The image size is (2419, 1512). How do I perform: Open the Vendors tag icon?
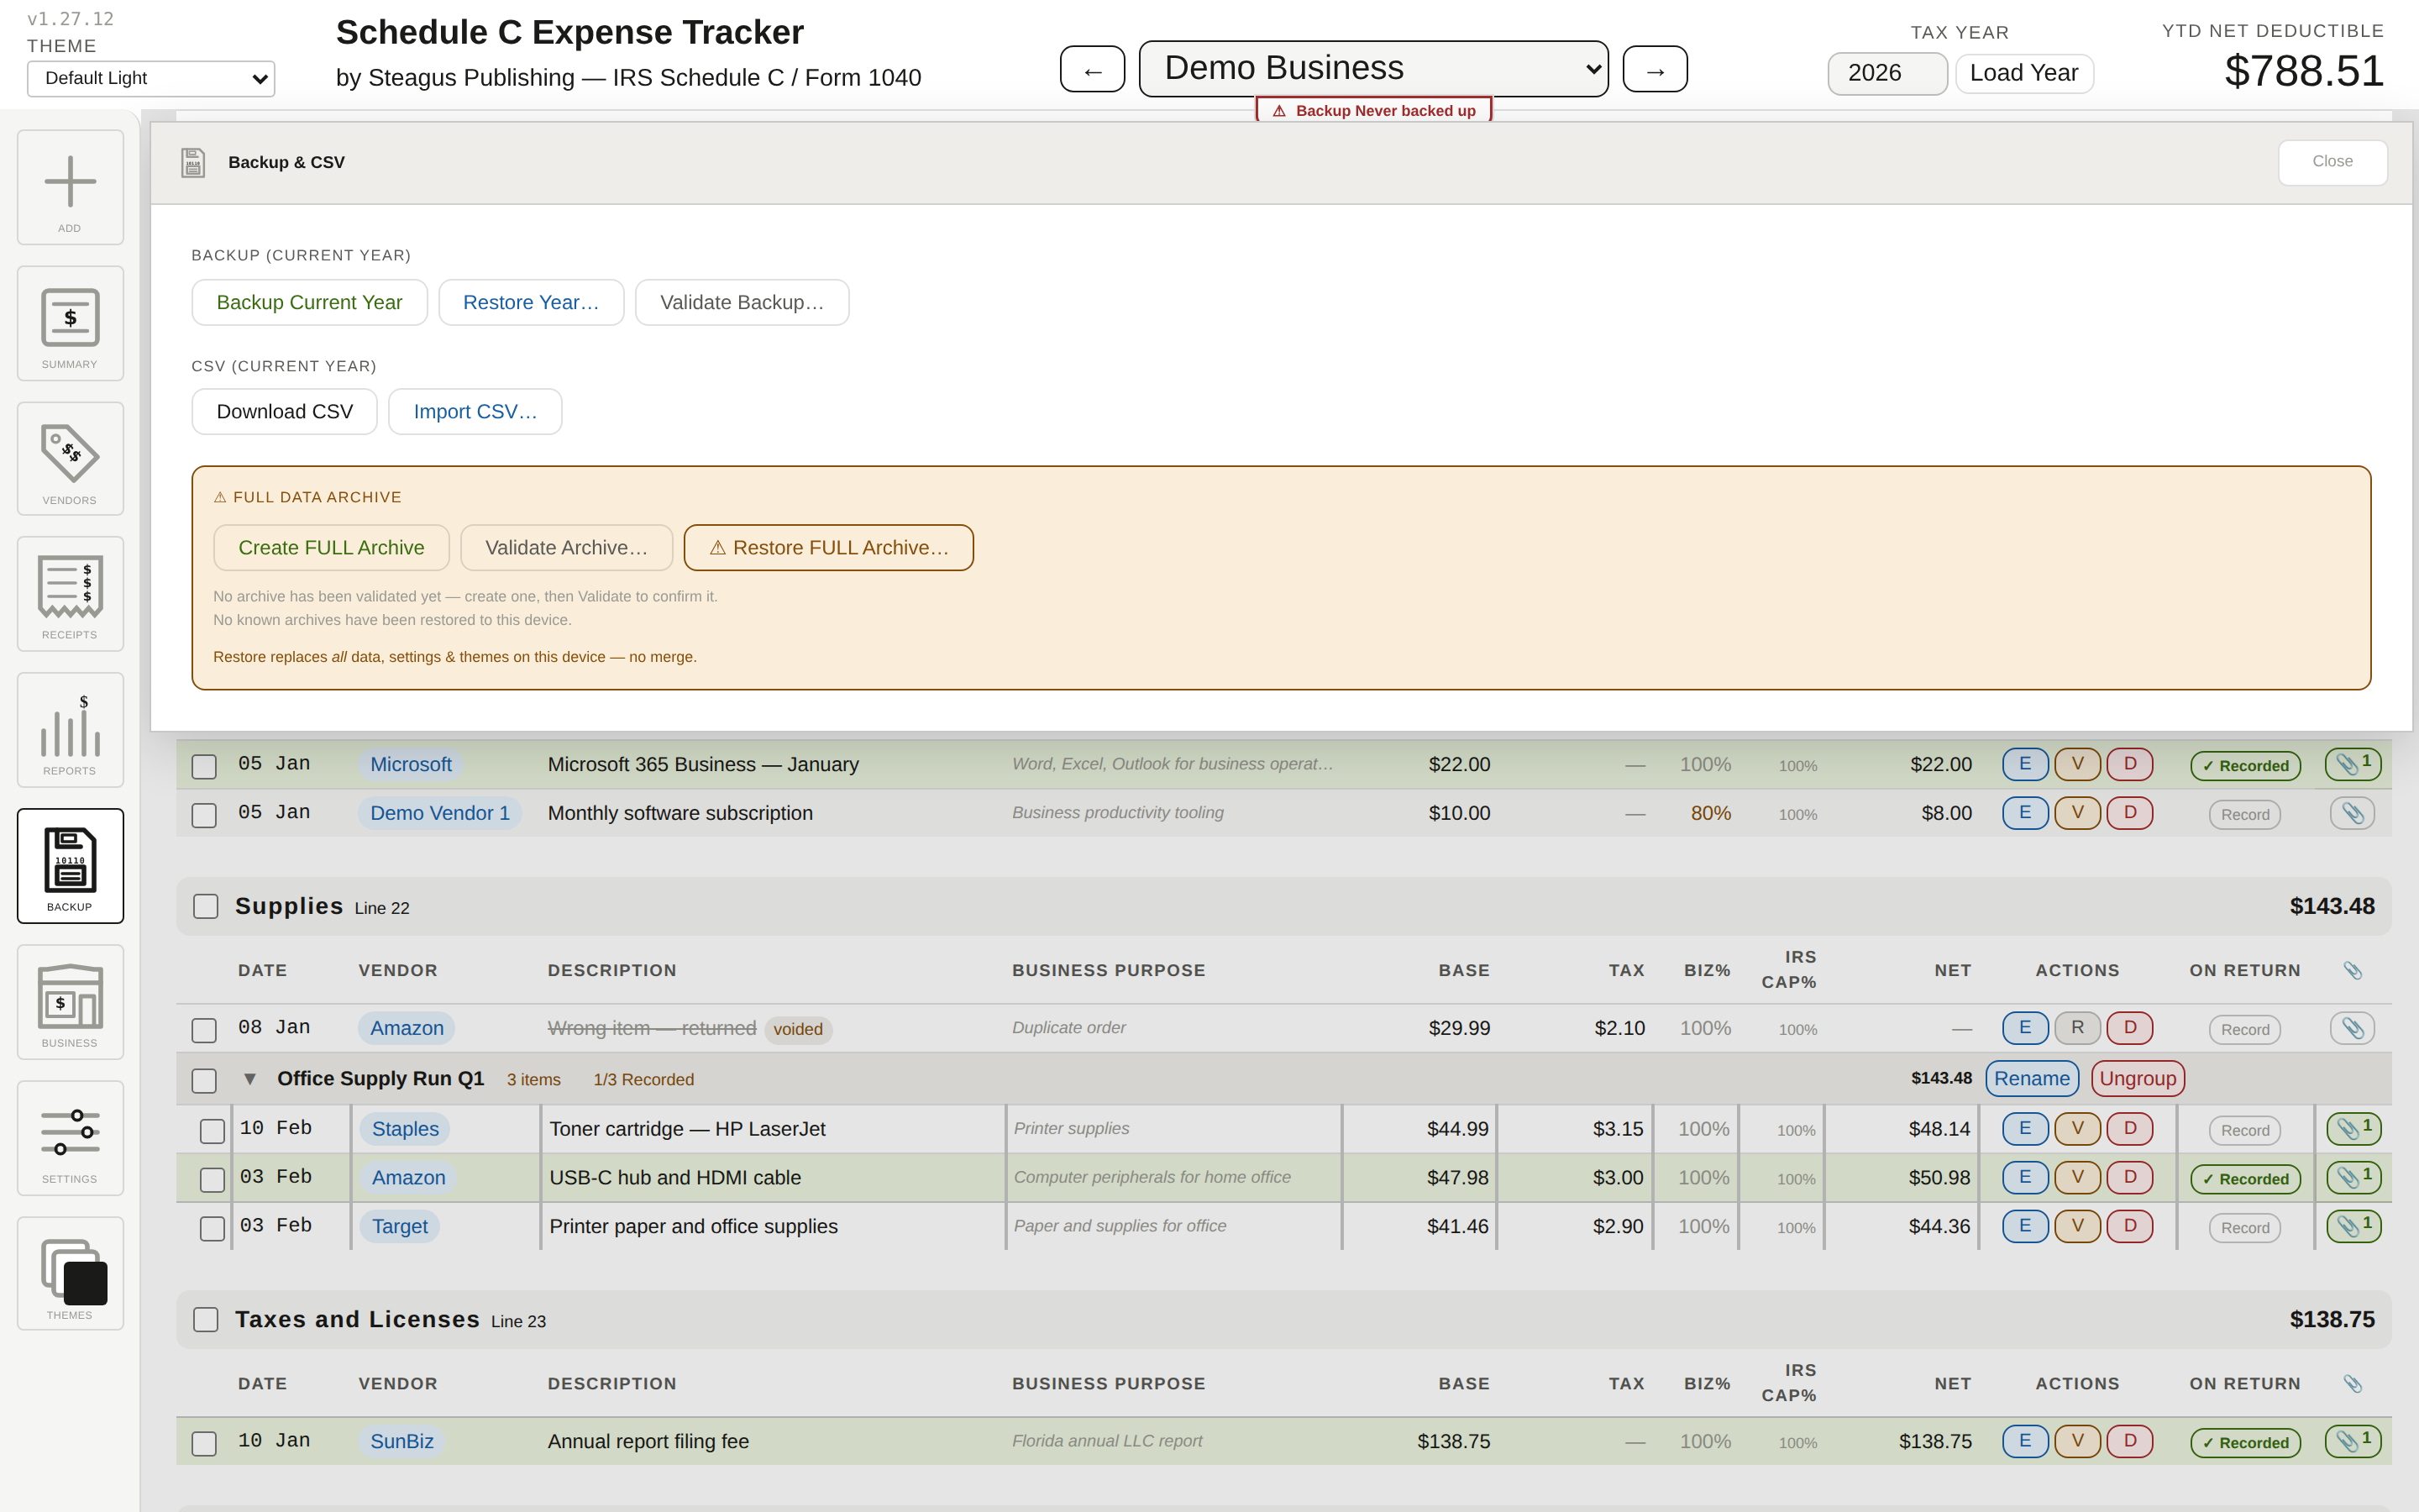tap(70, 459)
